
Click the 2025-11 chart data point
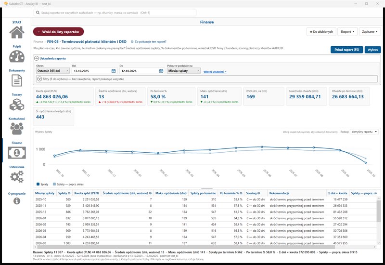[80, 150]
